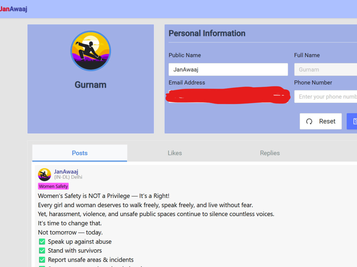Open the large Gurnam profile avatar
The image size is (357, 267).
pyautogui.click(x=91, y=51)
